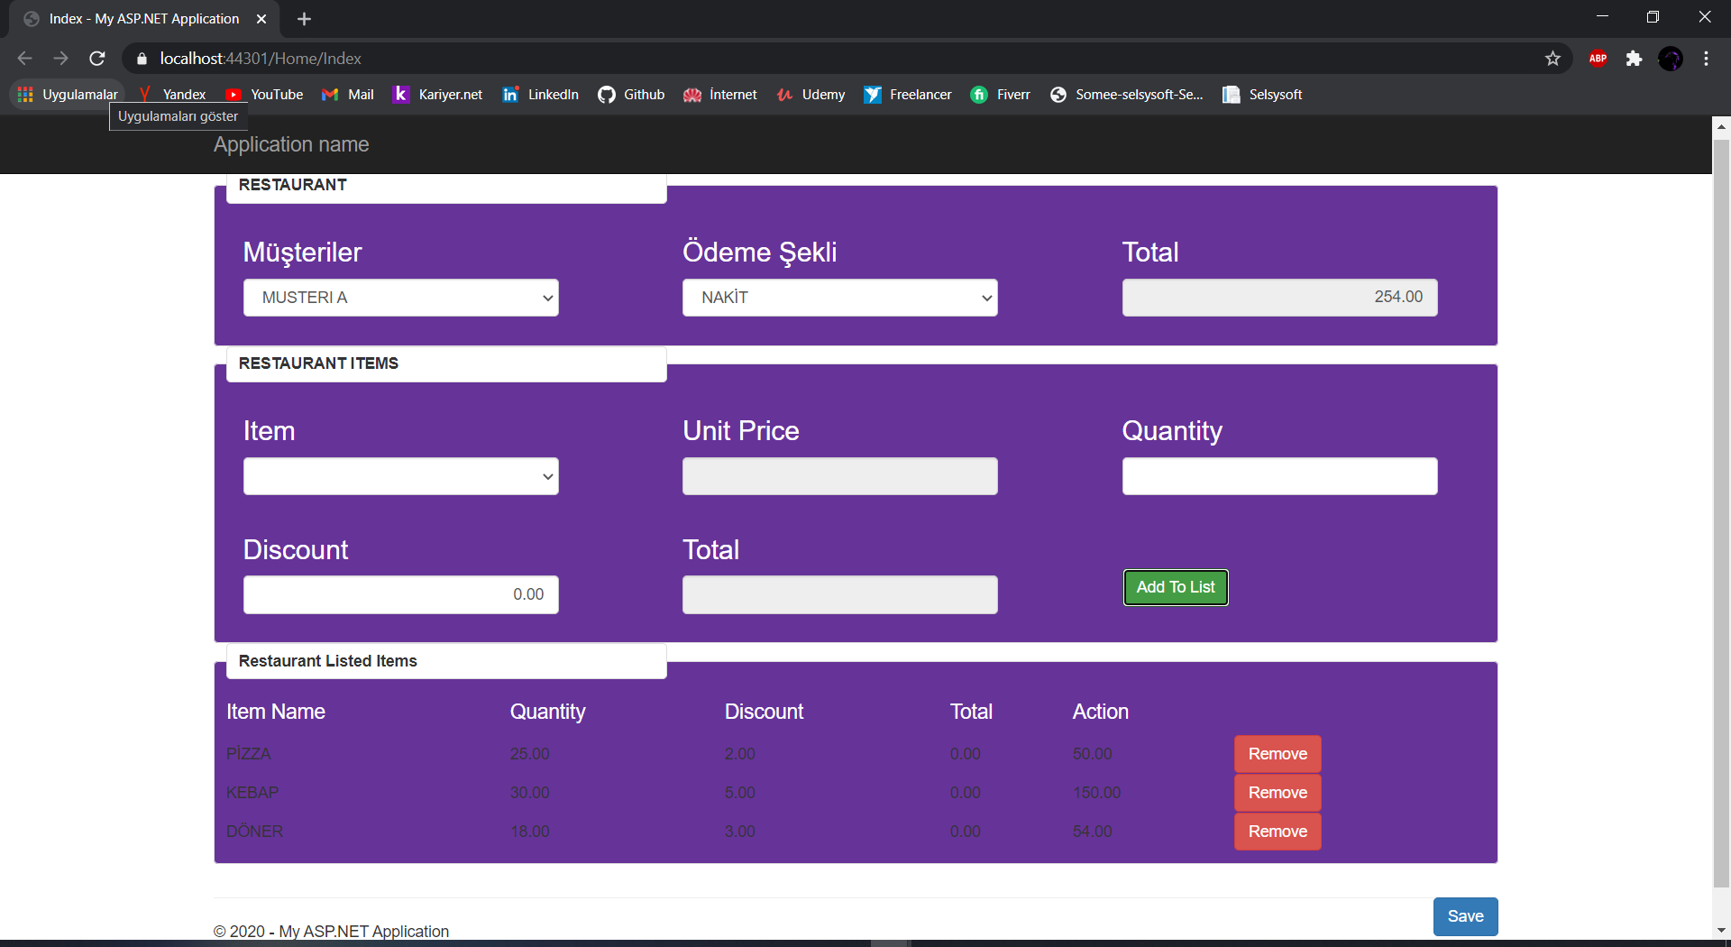Open the Fiverr bookmark
Screen dimensions: 1731x947
point(1001,94)
